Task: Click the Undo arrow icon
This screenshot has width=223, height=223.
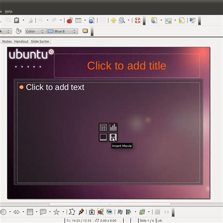Action: (x=40, y=20)
